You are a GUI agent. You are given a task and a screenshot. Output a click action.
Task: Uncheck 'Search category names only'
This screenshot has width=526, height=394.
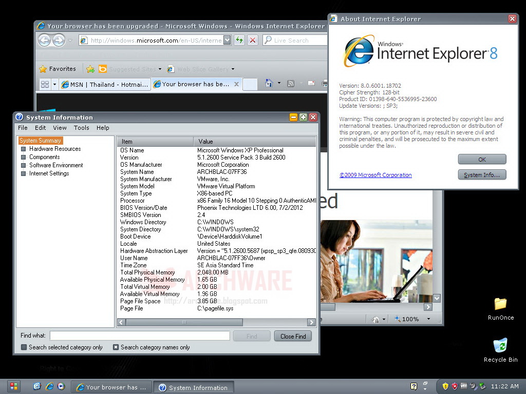click(x=116, y=347)
